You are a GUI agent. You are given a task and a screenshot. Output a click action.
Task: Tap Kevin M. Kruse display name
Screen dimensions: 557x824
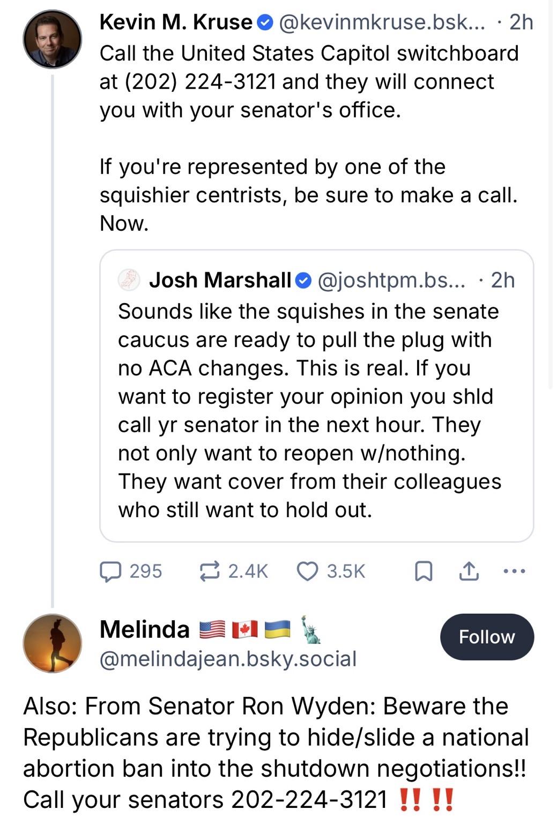[x=175, y=22]
